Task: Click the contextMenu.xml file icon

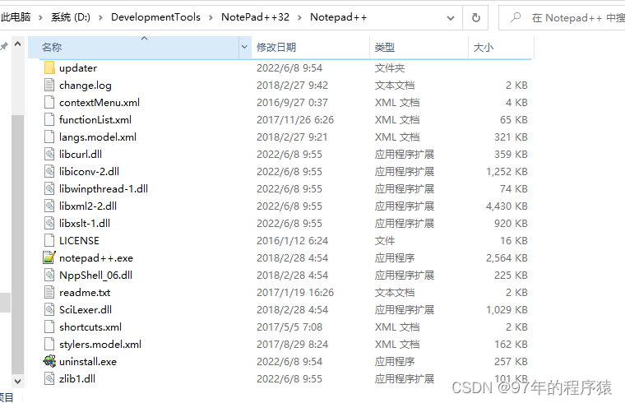Action: tap(49, 103)
